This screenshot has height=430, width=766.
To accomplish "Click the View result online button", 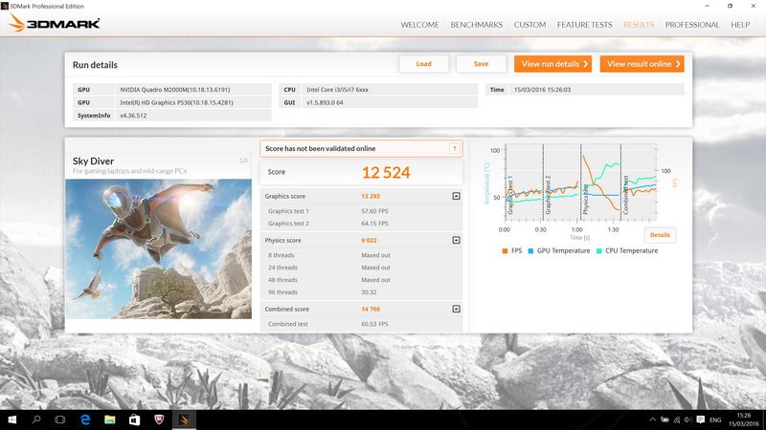I will 642,64.
